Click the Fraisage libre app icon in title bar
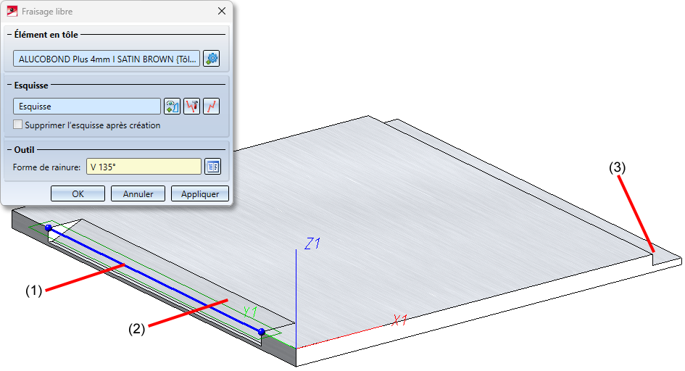 pyautogui.click(x=12, y=11)
